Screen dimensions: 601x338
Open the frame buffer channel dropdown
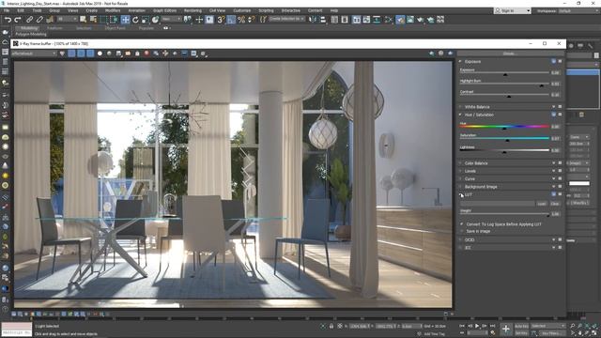pos(34,54)
